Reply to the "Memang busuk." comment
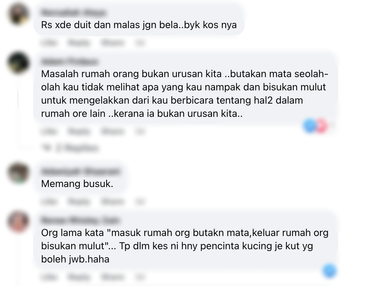The height and width of the screenshot is (286, 365). pyautogui.click(x=79, y=201)
